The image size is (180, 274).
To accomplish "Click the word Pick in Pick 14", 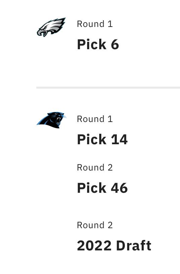I will pyautogui.click(x=92, y=140).
